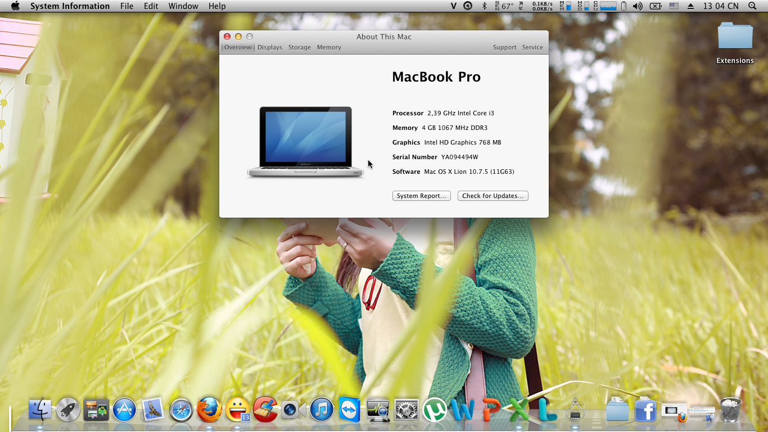Image resolution: width=768 pixels, height=432 pixels.
Task: Open the Edit menu
Action: tap(151, 6)
